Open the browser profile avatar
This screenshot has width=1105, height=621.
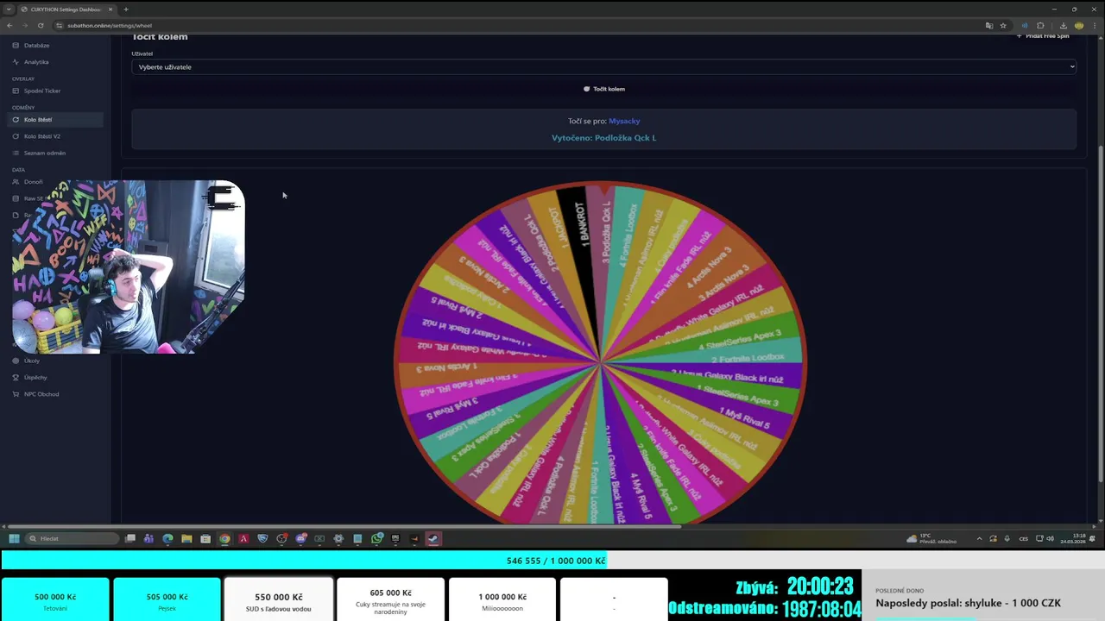[x=1079, y=25]
